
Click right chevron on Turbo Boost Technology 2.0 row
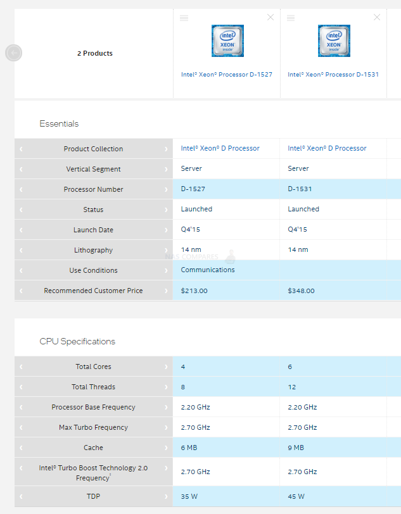click(x=166, y=468)
